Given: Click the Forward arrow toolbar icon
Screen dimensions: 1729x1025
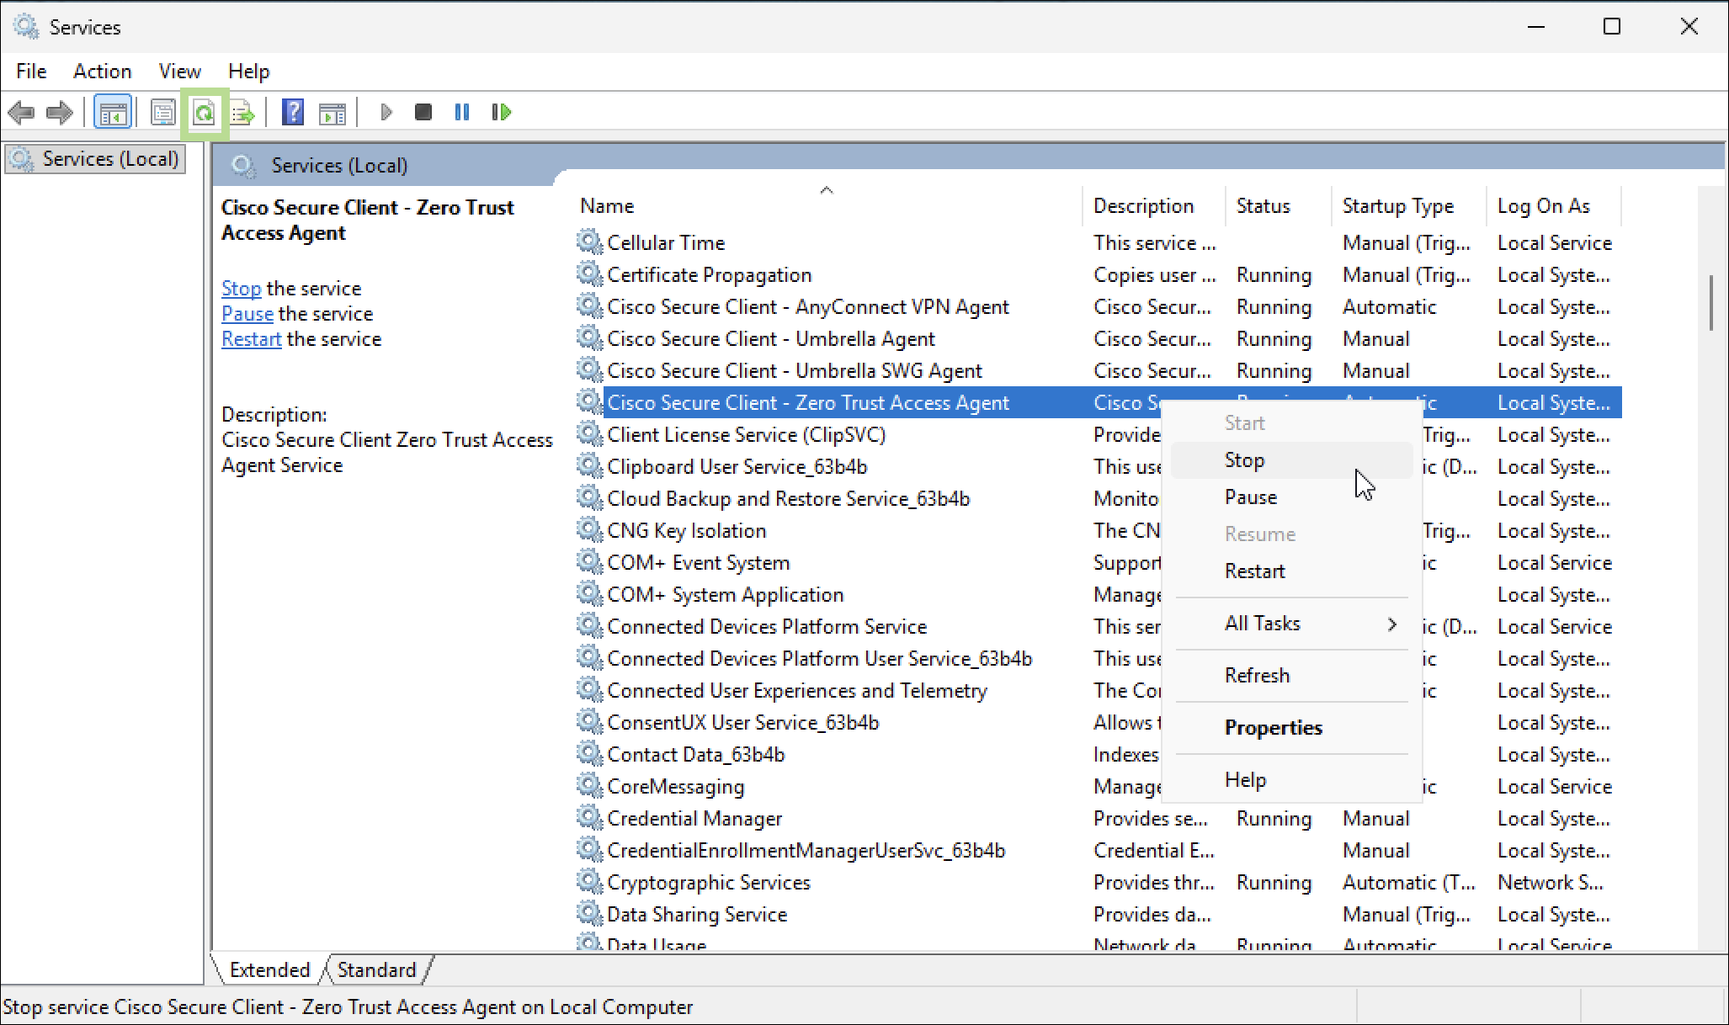Looking at the screenshot, I should click(59, 112).
